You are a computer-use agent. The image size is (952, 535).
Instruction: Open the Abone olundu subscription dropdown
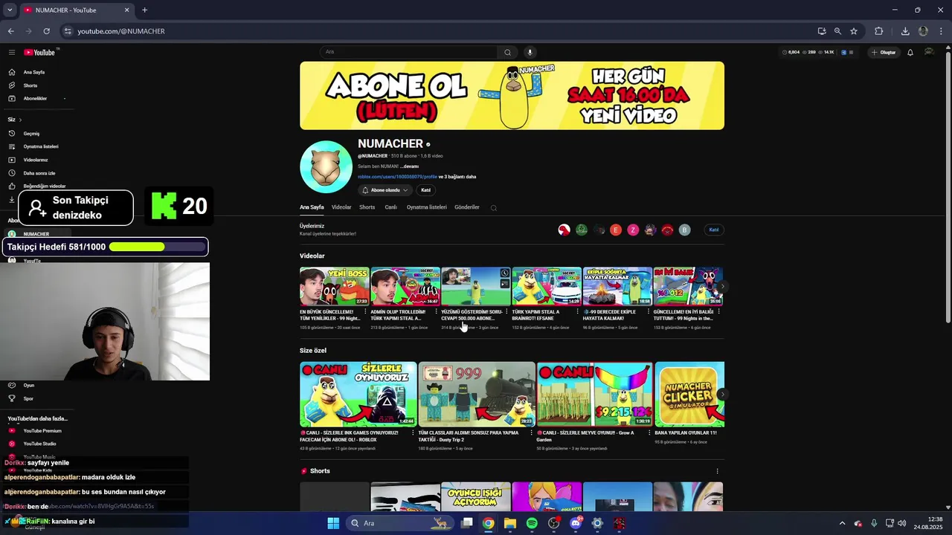click(385, 190)
